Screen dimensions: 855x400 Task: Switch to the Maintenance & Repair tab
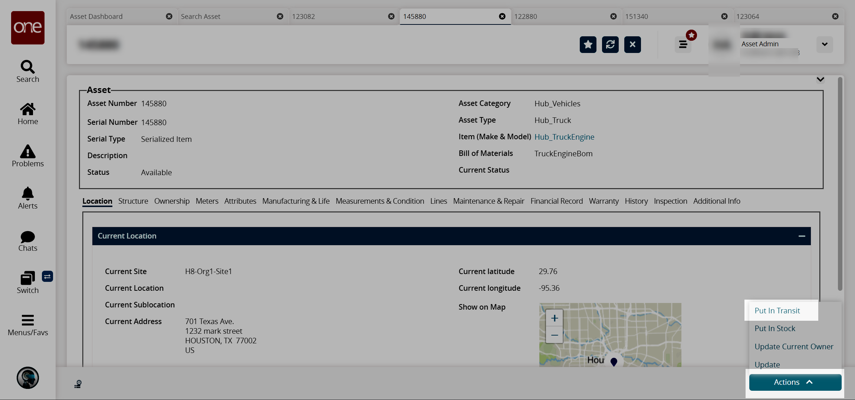coord(489,201)
